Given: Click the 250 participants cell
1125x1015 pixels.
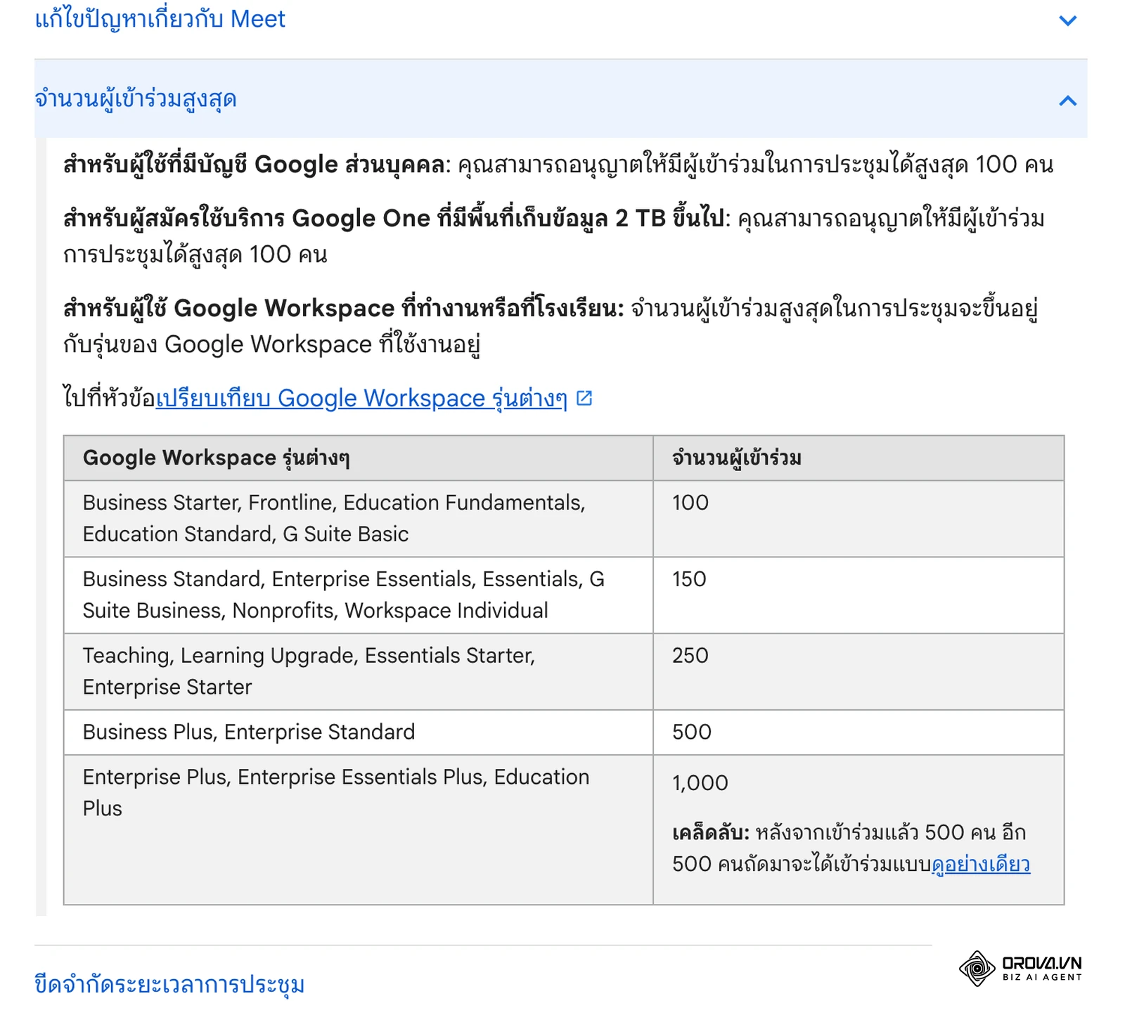Looking at the screenshot, I should [x=859, y=671].
